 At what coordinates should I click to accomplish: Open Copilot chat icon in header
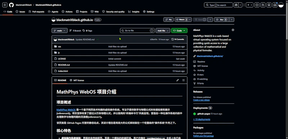tap(236, 5)
